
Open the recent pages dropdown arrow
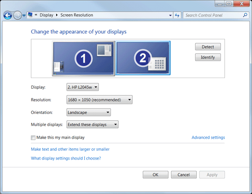(24, 16)
